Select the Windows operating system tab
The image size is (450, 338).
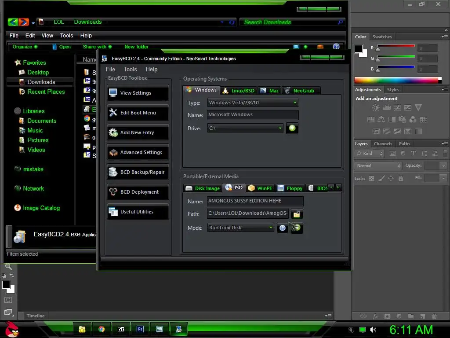point(201,90)
